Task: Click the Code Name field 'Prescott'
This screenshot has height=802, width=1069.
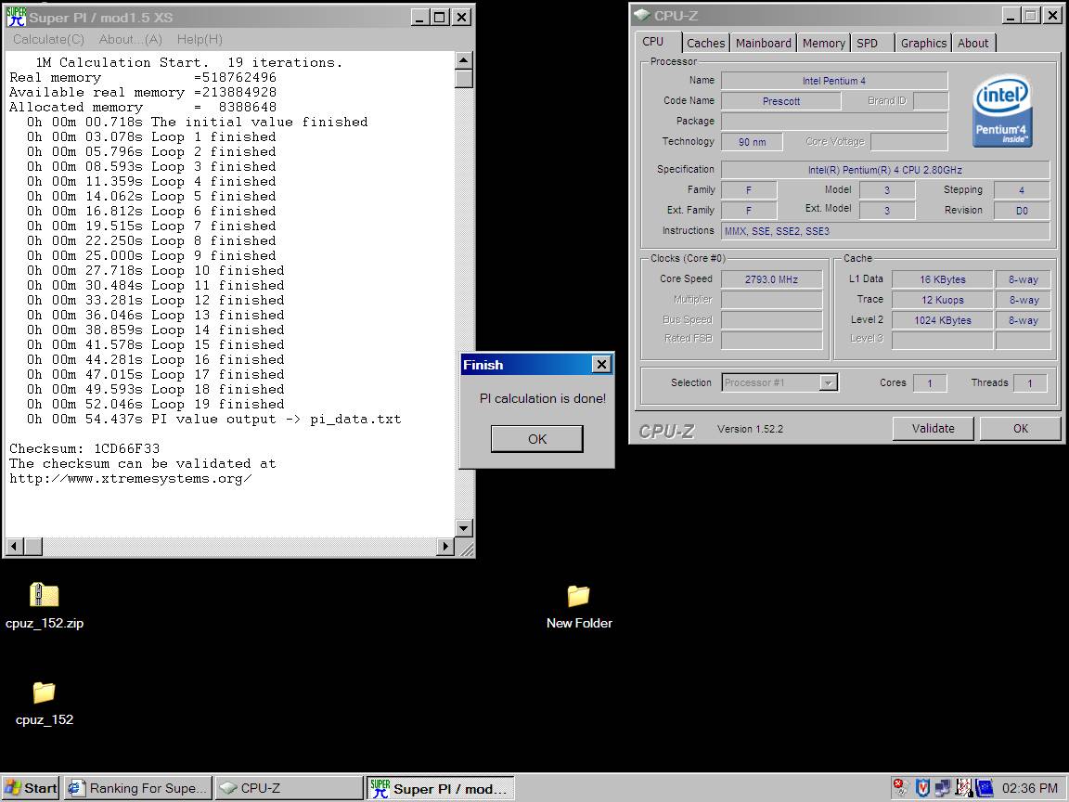Action: 780,101
